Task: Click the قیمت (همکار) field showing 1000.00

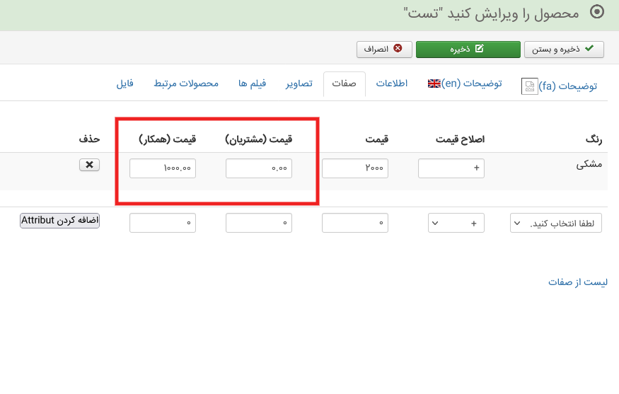Action: click(163, 168)
